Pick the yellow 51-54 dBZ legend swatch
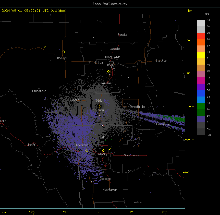This screenshot has width=220, height=215. click(x=201, y=55)
